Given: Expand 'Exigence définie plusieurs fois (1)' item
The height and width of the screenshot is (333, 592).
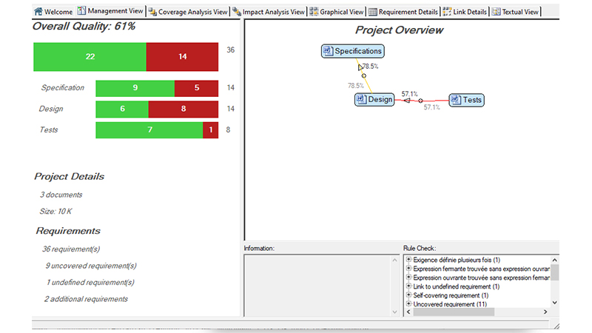Looking at the screenshot, I should (408, 260).
